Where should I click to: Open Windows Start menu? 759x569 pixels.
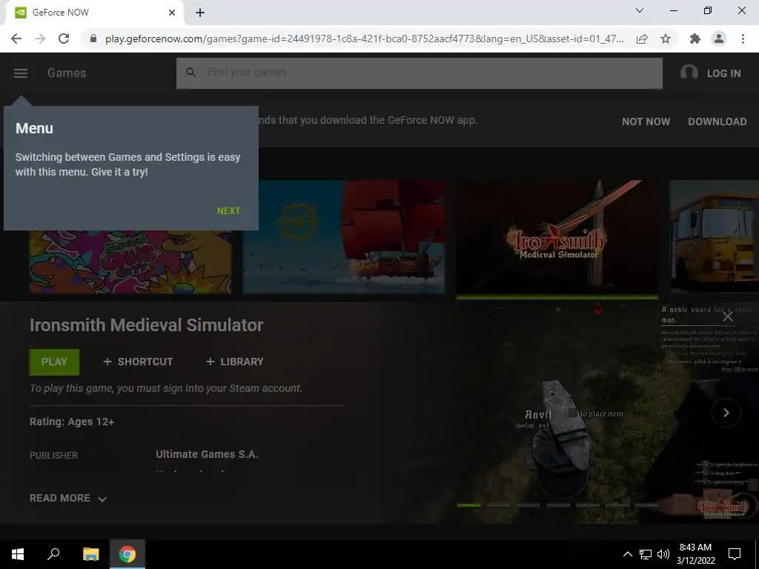click(18, 554)
